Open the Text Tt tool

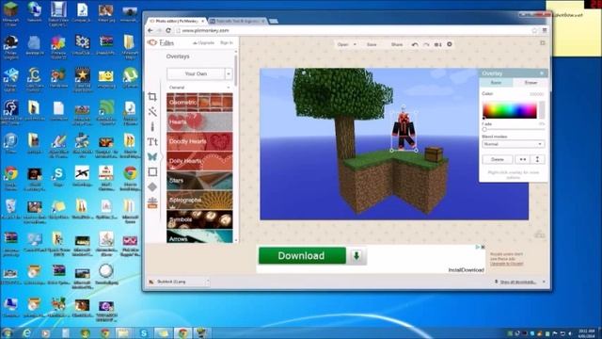point(152,142)
